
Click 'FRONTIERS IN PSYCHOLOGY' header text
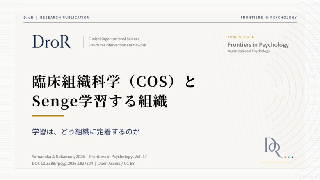269,18
